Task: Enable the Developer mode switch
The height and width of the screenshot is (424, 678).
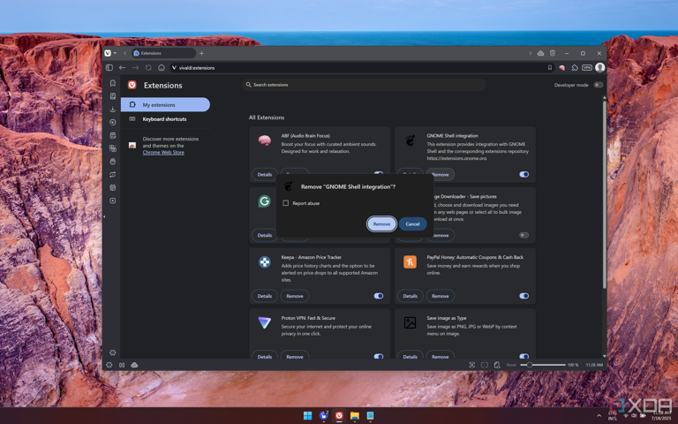Action: point(599,85)
